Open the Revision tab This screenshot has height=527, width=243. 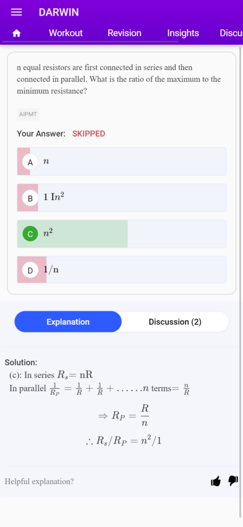(x=124, y=33)
